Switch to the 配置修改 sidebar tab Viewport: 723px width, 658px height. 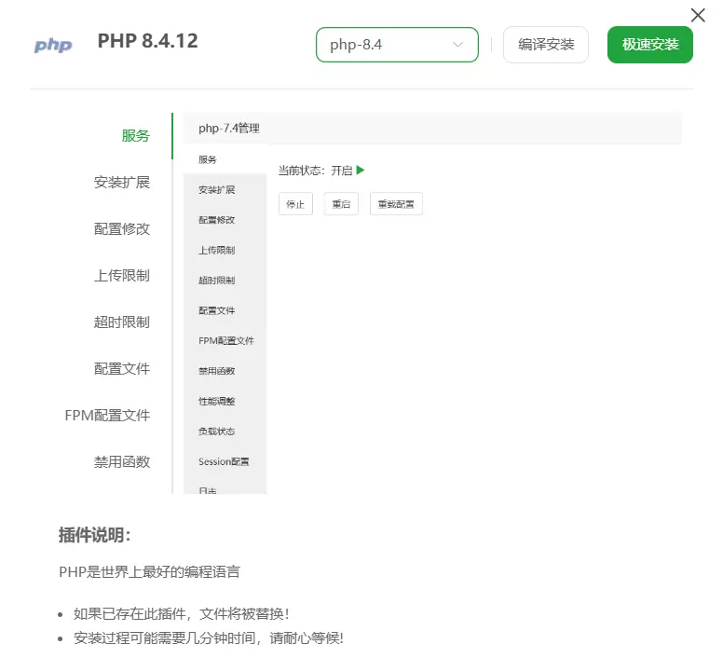tap(122, 228)
